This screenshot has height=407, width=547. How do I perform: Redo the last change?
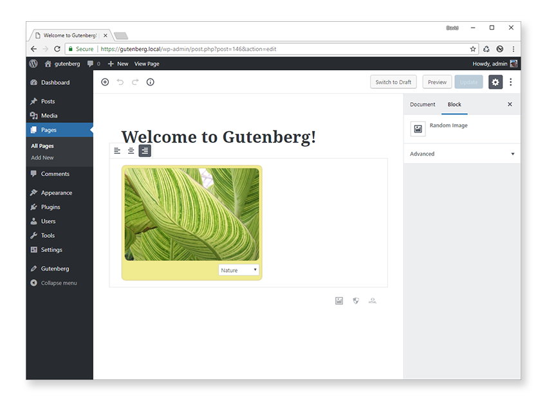(135, 82)
